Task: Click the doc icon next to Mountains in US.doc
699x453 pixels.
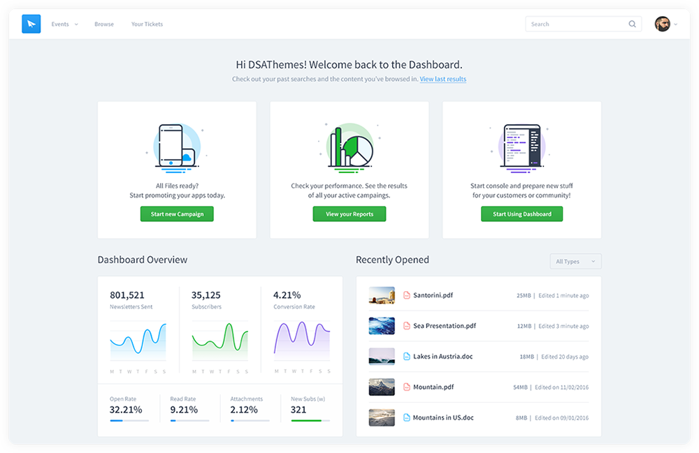Action: click(407, 417)
